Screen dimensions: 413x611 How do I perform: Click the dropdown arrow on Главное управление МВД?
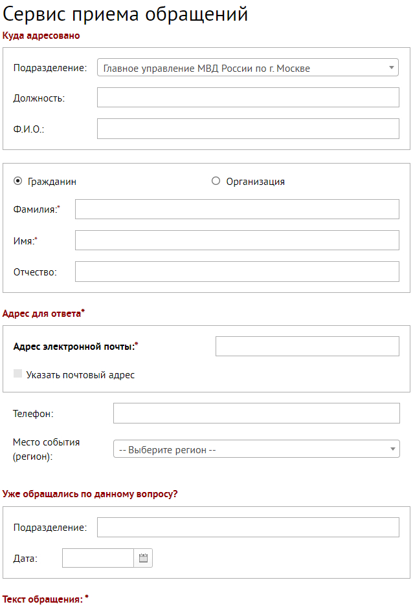[392, 67]
